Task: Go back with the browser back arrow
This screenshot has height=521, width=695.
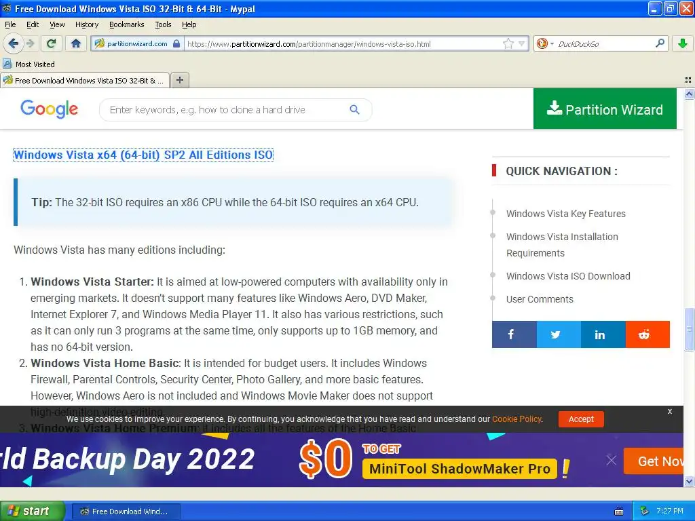Action: pyautogui.click(x=13, y=43)
